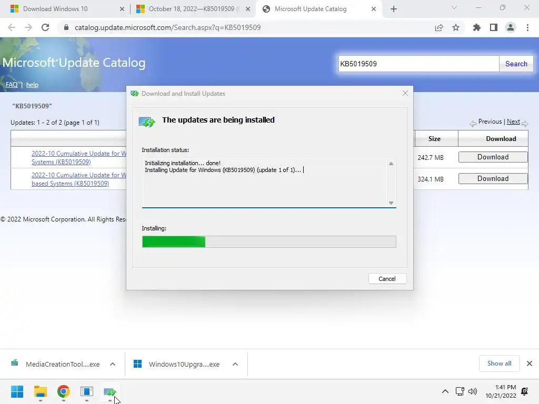The height and width of the screenshot is (404, 539).
Task: Open the FAQ link
Action: [12, 85]
